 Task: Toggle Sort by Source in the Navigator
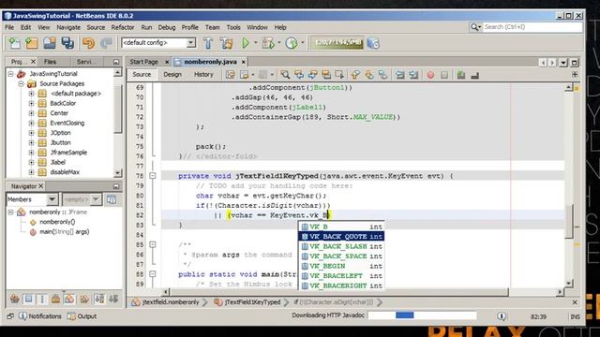(113, 299)
